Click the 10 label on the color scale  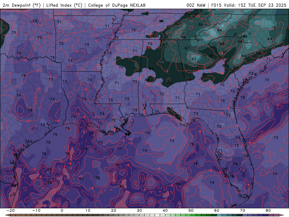pos(88,210)
